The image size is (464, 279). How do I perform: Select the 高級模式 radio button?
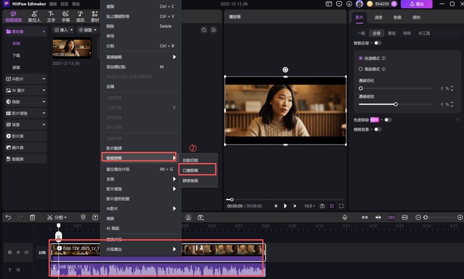[x=360, y=69]
